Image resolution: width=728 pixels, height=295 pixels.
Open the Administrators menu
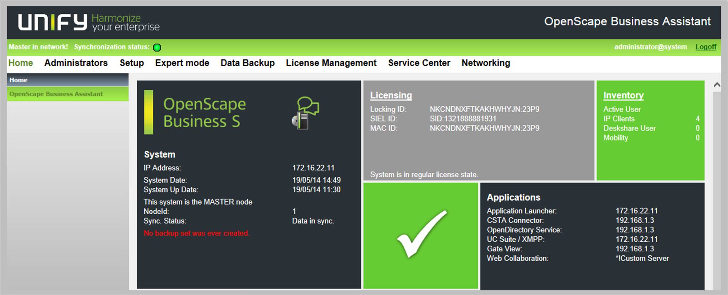click(76, 63)
